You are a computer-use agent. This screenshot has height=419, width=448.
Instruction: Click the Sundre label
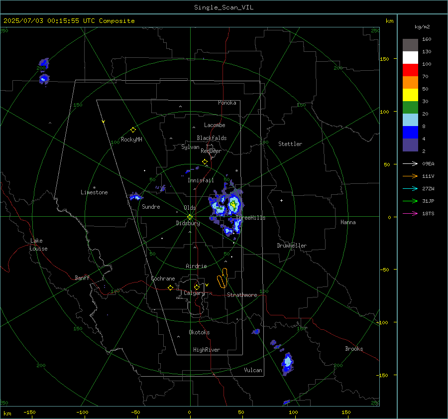151,207
